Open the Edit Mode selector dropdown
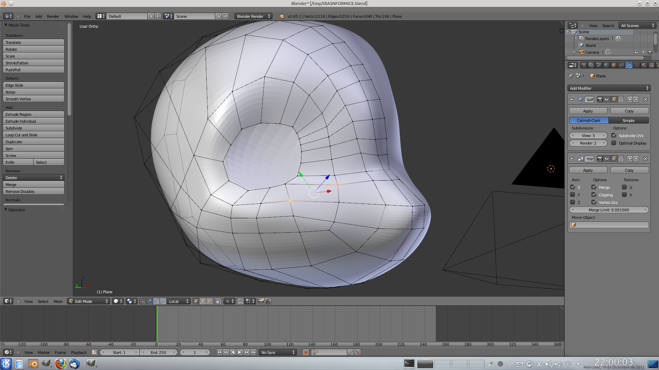This screenshot has width=659, height=370. tap(89, 301)
